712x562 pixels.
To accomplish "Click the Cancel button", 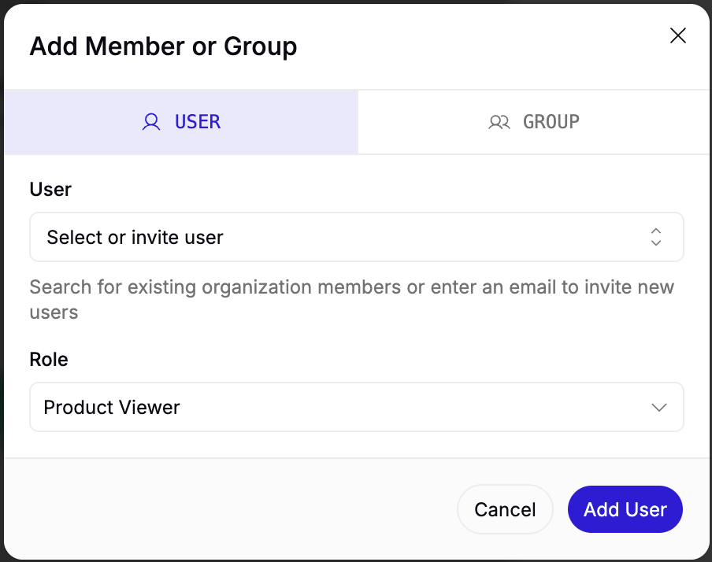I will point(505,509).
